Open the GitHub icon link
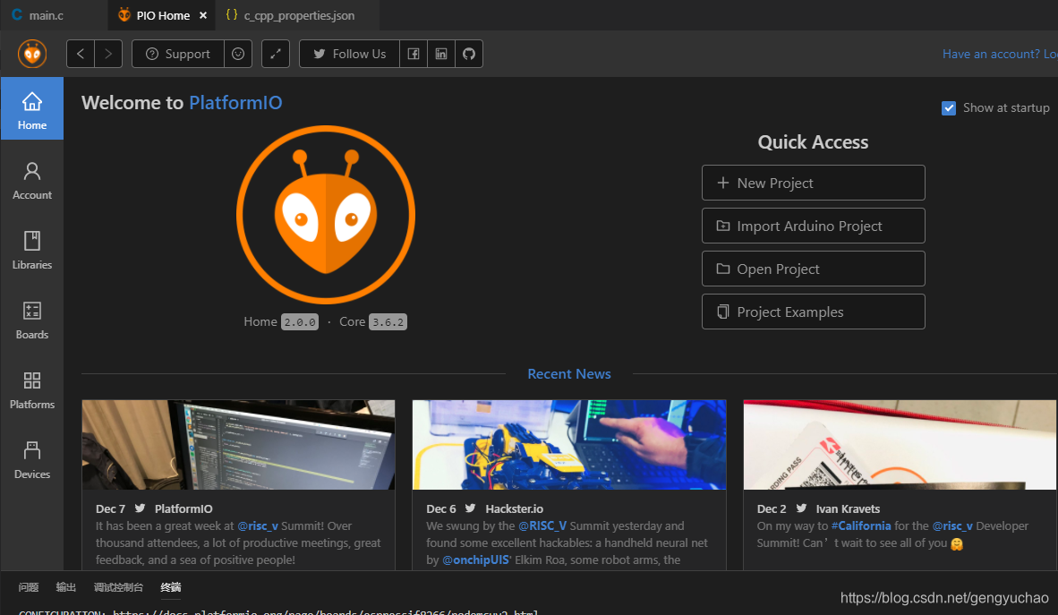 469,54
